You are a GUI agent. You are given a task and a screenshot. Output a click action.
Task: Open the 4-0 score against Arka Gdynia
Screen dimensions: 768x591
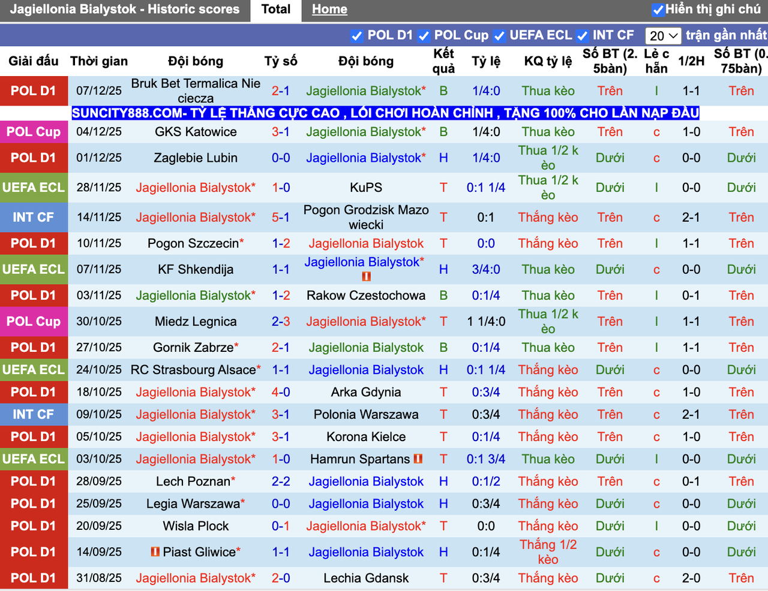point(281,392)
